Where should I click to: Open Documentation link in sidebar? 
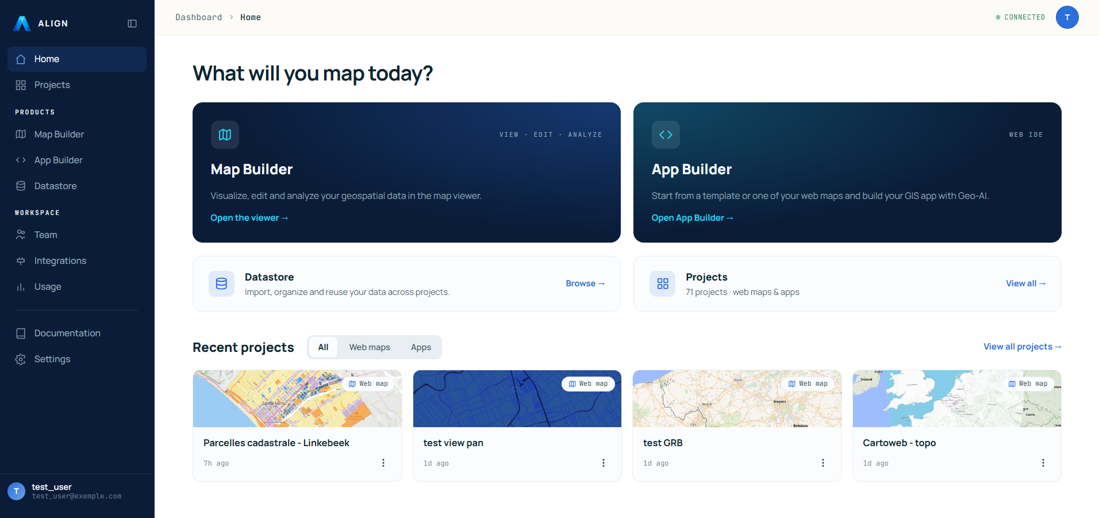(77, 333)
